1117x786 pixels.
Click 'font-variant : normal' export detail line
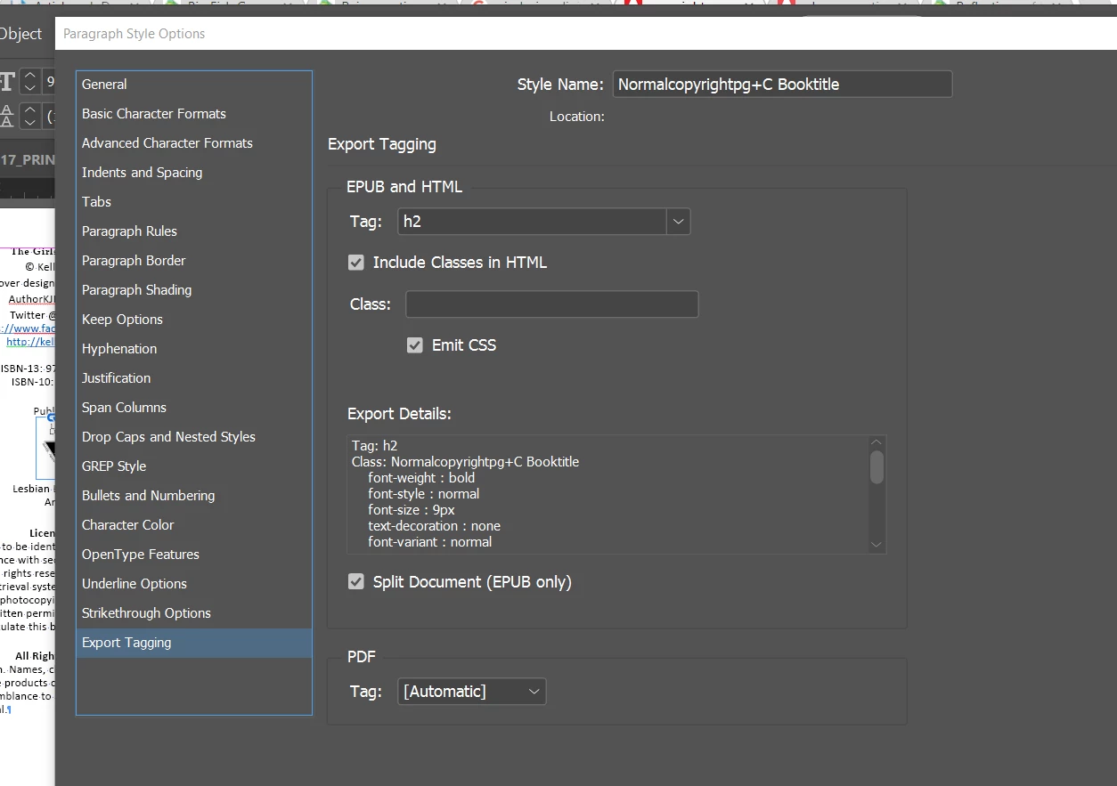point(429,542)
